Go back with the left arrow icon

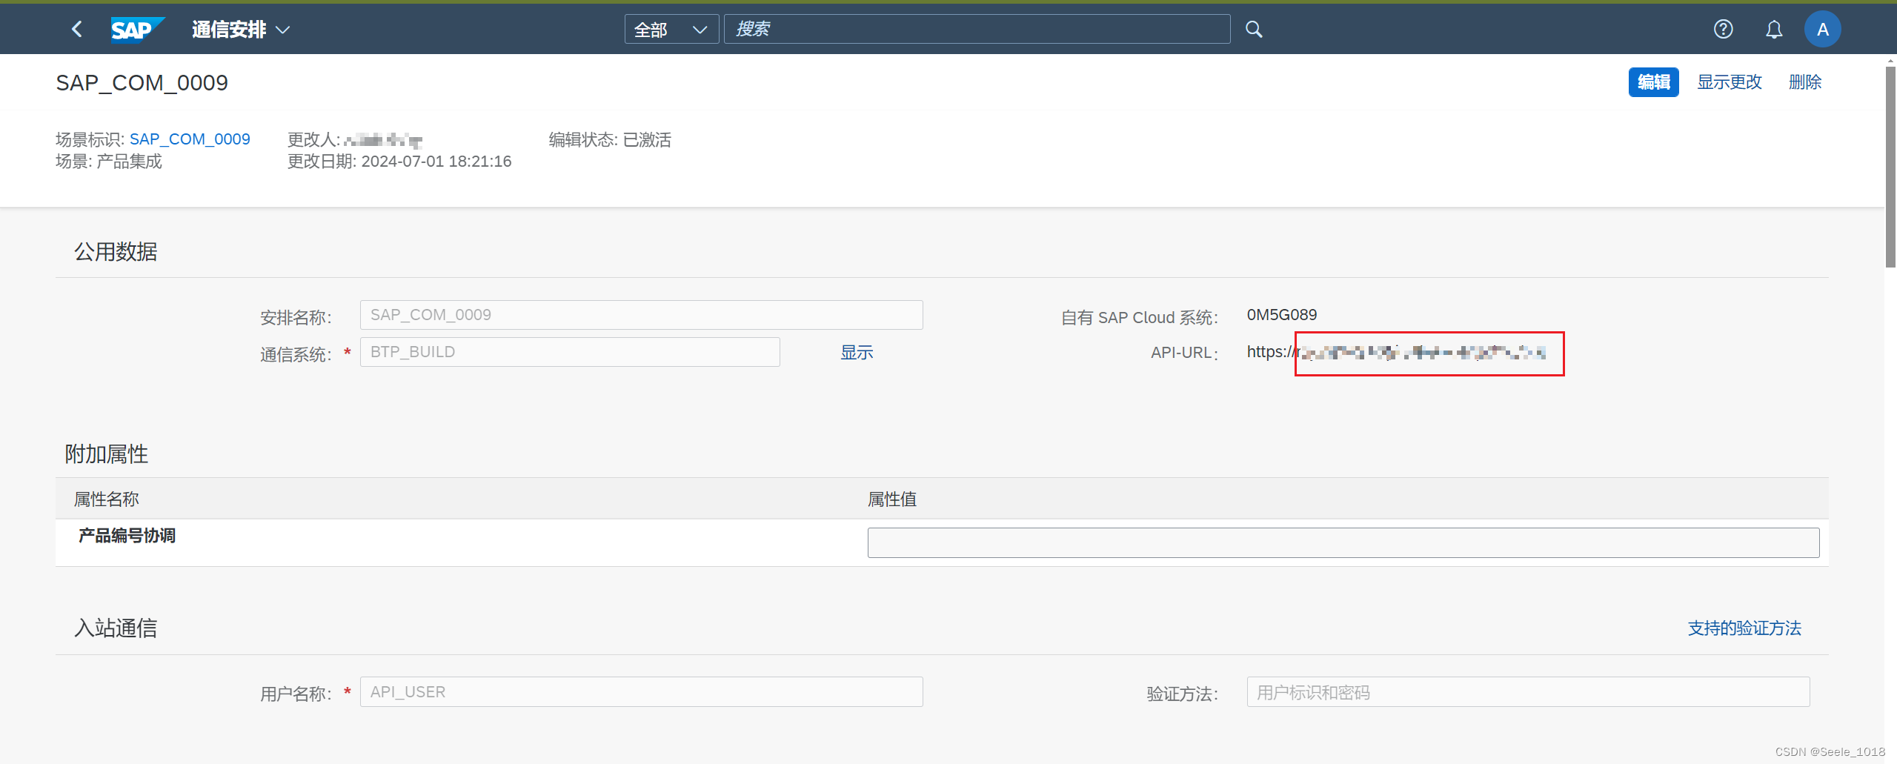click(76, 30)
